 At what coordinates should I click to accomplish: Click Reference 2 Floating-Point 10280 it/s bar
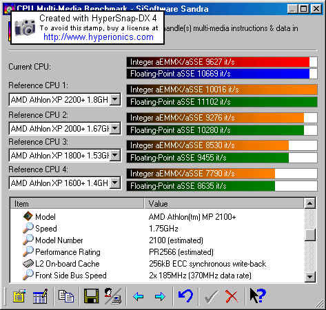(x=222, y=130)
